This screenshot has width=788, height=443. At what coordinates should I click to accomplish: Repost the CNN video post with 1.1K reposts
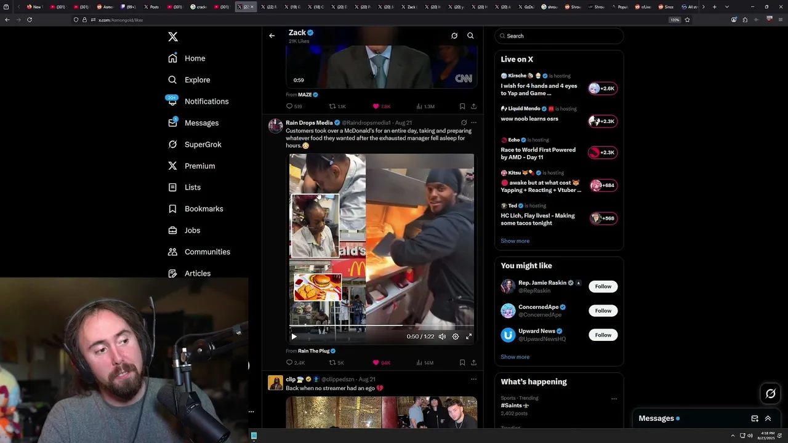[337, 106]
